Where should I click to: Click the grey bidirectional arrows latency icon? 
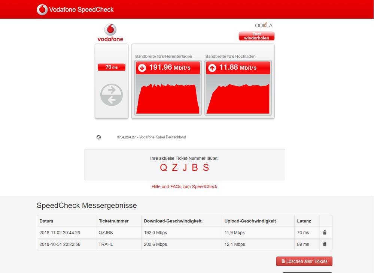pyautogui.click(x=112, y=95)
